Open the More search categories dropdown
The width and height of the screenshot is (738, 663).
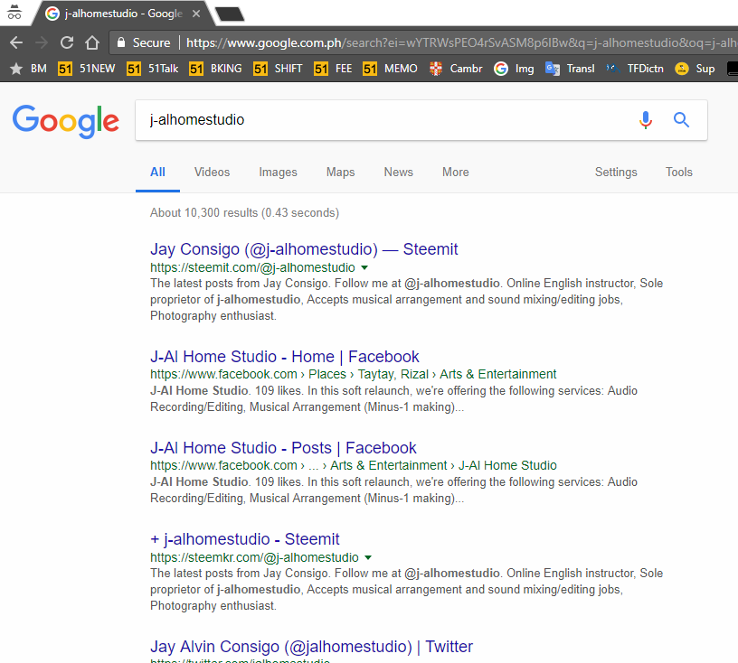[x=455, y=172]
